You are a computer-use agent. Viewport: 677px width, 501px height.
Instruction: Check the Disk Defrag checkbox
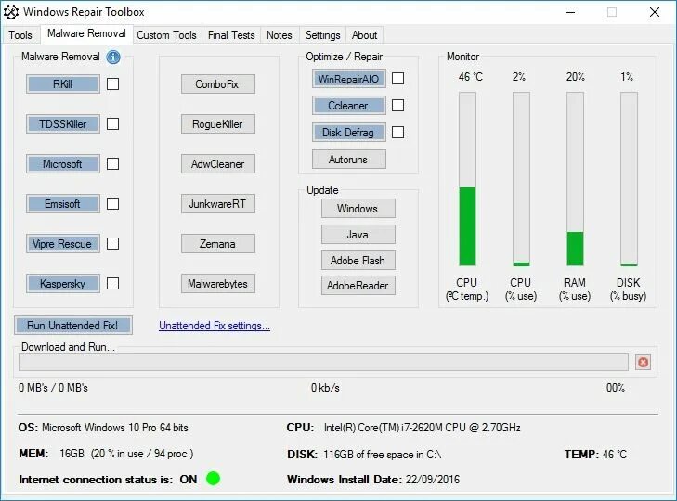[397, 132]
